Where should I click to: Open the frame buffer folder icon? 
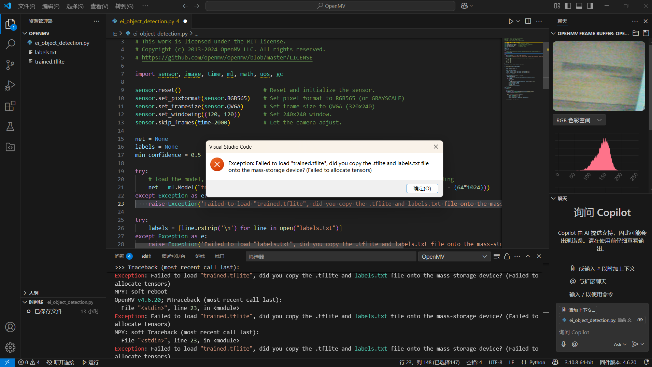click(x=636, y=33)
